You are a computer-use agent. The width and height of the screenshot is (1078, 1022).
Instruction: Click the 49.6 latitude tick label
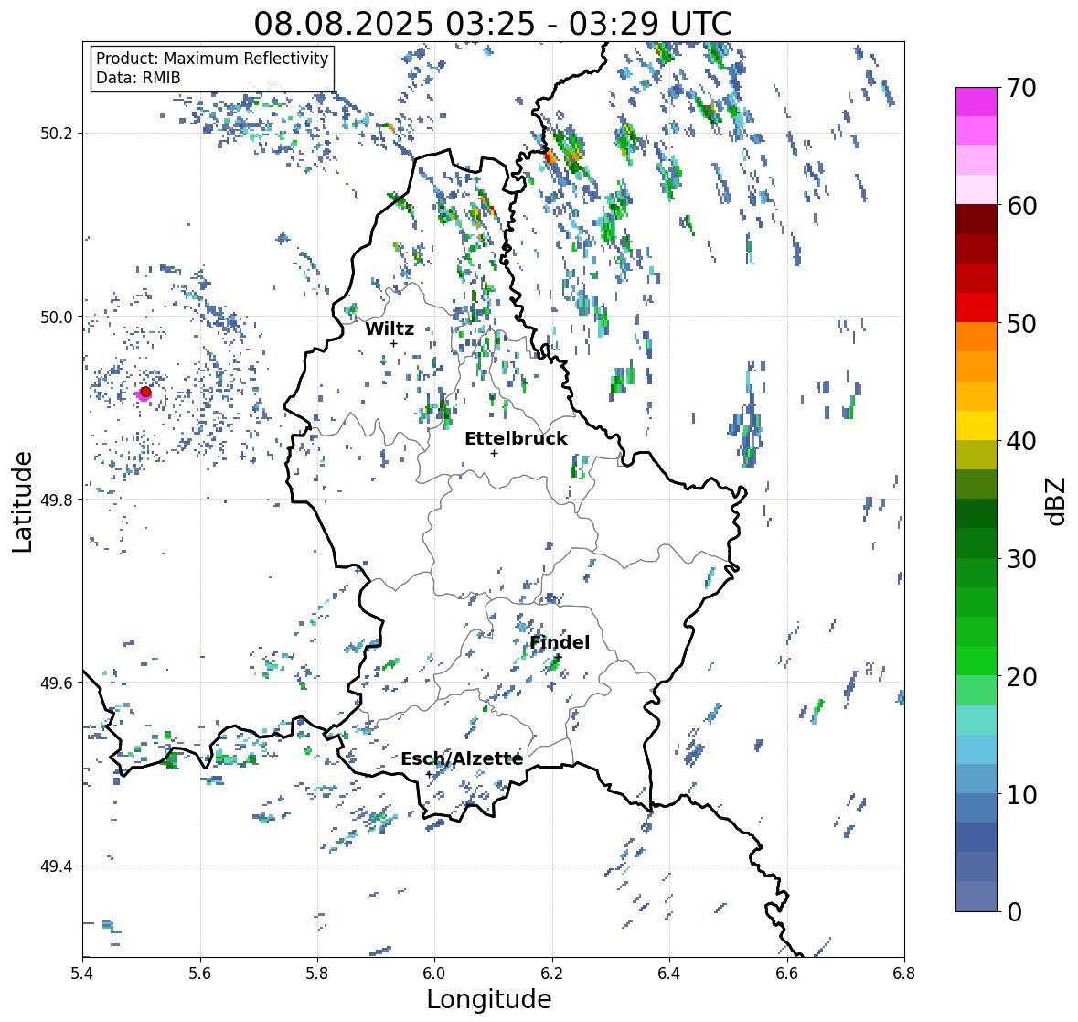click(57, 683)
